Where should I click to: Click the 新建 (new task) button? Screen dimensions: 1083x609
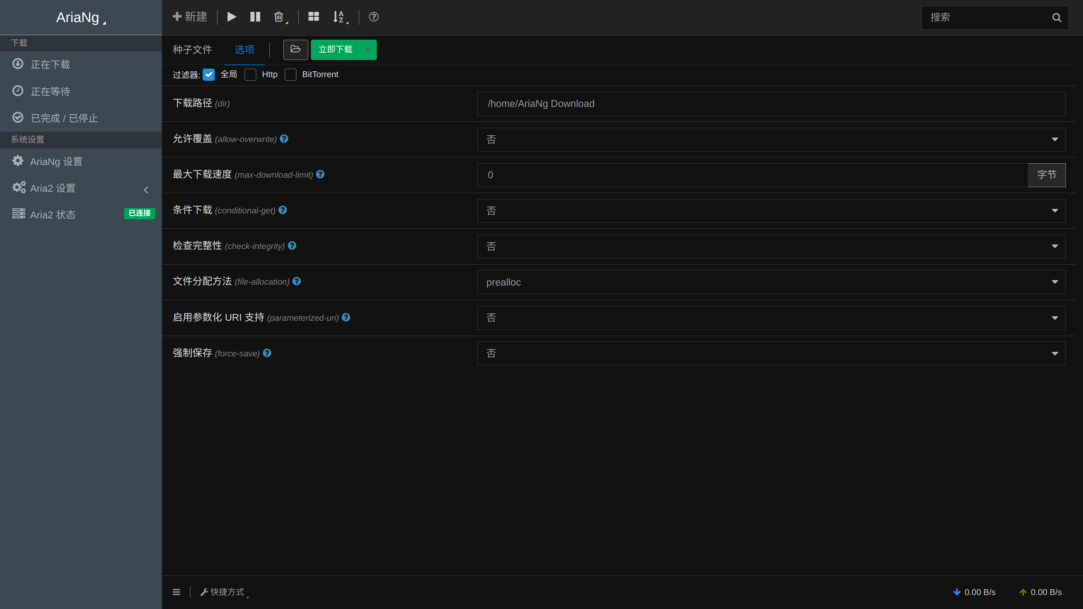pos(190,17)
